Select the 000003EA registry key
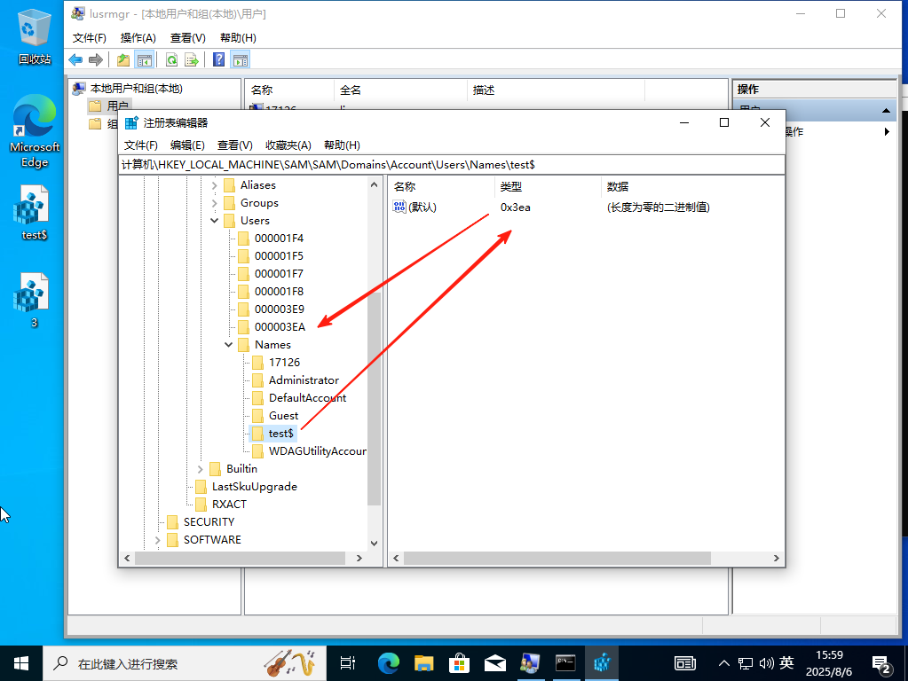Viewport: 908px width, 681px height. coord(280,327)
